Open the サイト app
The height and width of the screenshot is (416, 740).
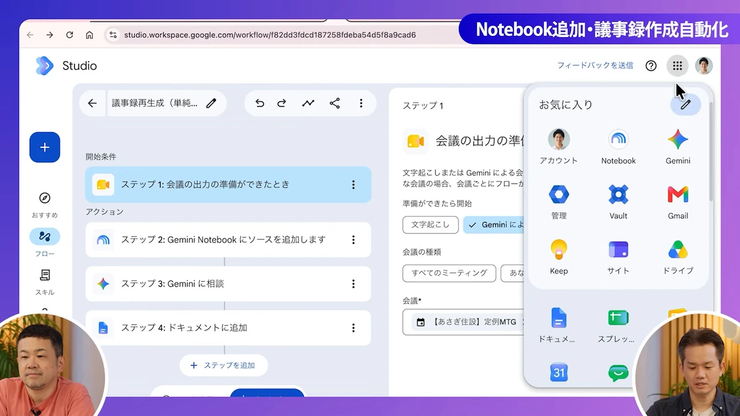[618, 257]
